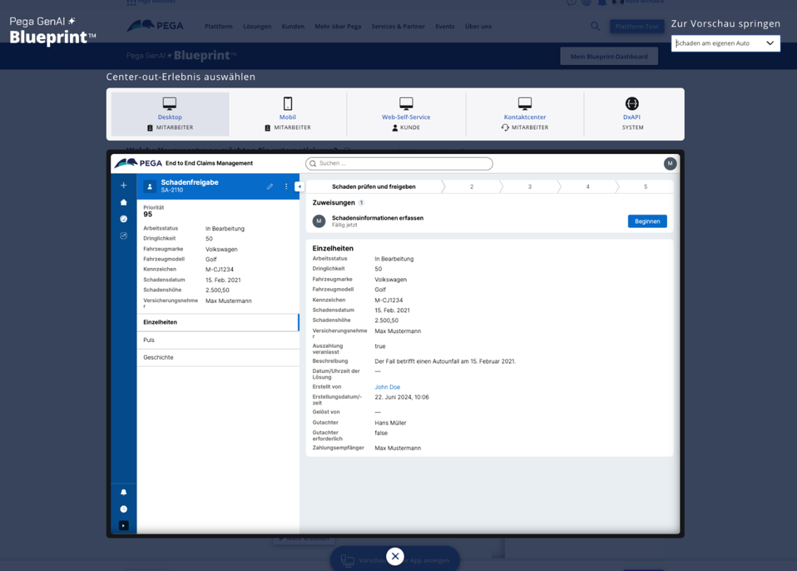797x571 pixels.
Task: Open the three-dot actions menu for Schadenfreigabe
Action: tap(286, 186)
